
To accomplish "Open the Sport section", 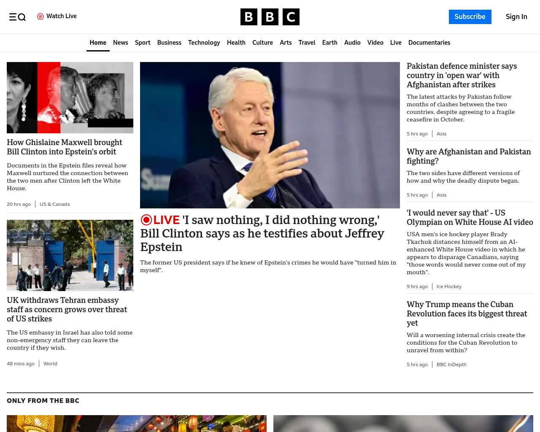I will 143,43.
